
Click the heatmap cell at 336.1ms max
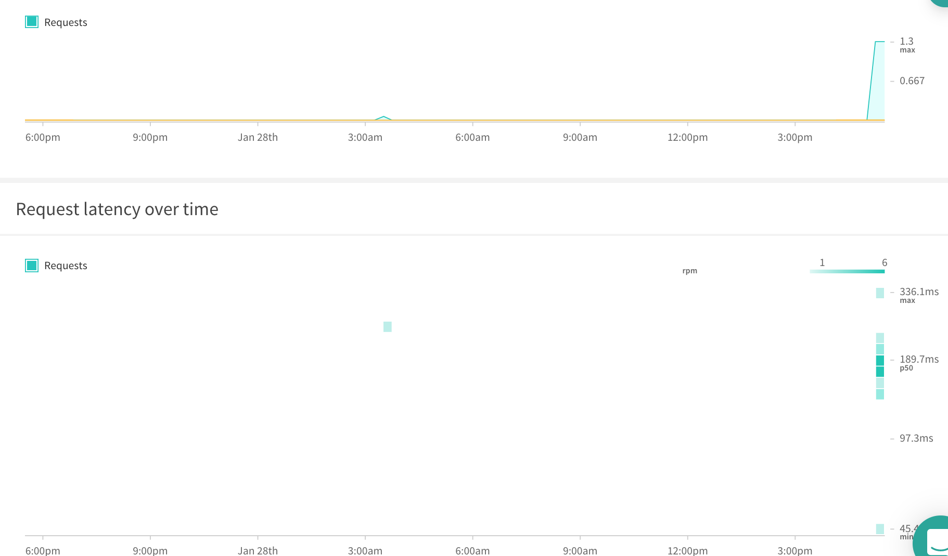click(x=880, y=293)
